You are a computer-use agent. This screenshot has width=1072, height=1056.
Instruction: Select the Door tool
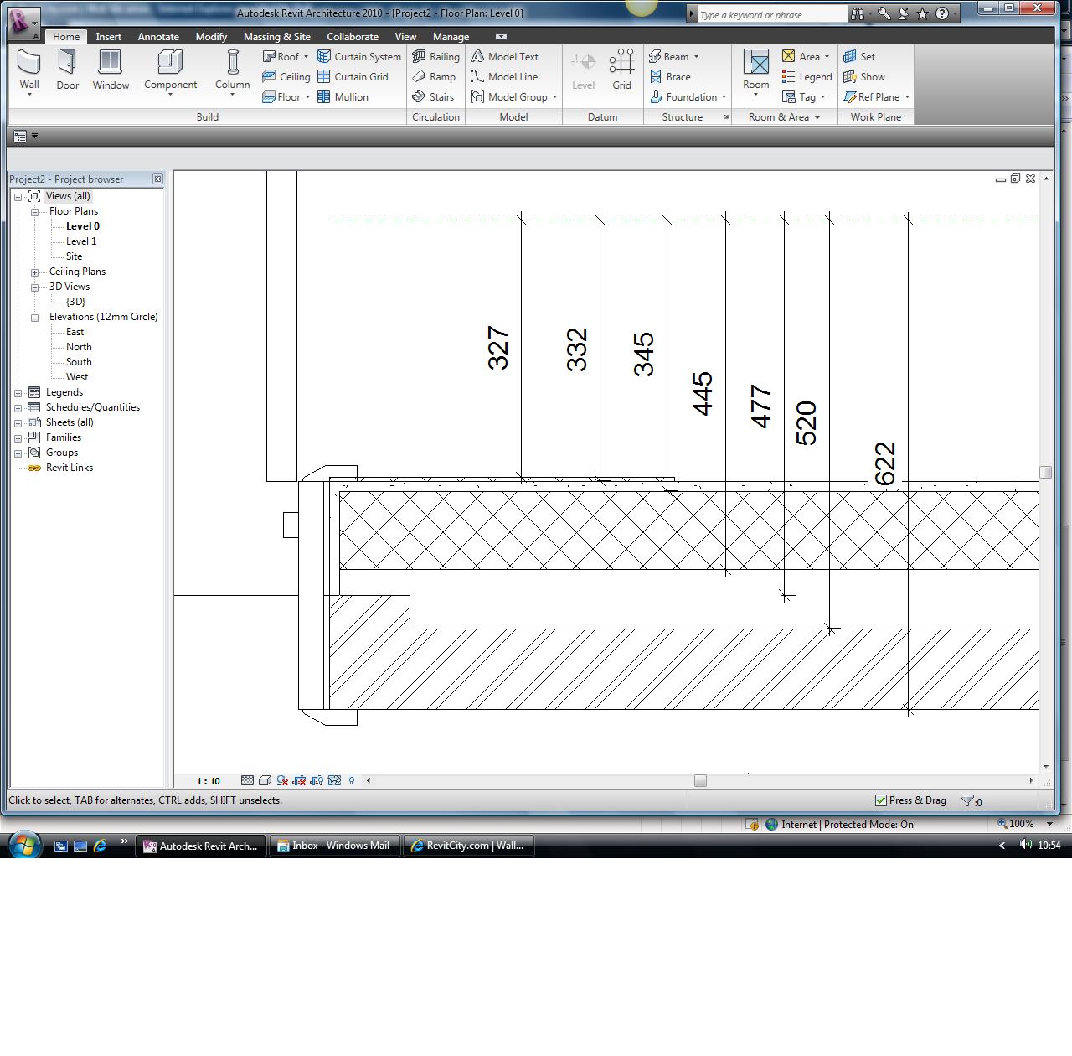click(x=67, y=70)
